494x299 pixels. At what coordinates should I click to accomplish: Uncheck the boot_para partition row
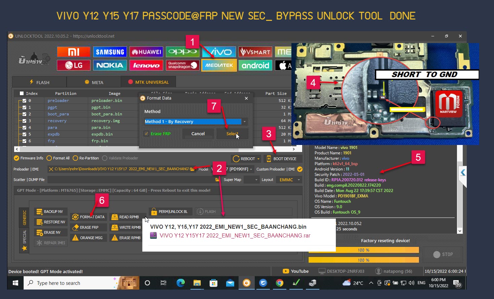(x=24, y=114)
